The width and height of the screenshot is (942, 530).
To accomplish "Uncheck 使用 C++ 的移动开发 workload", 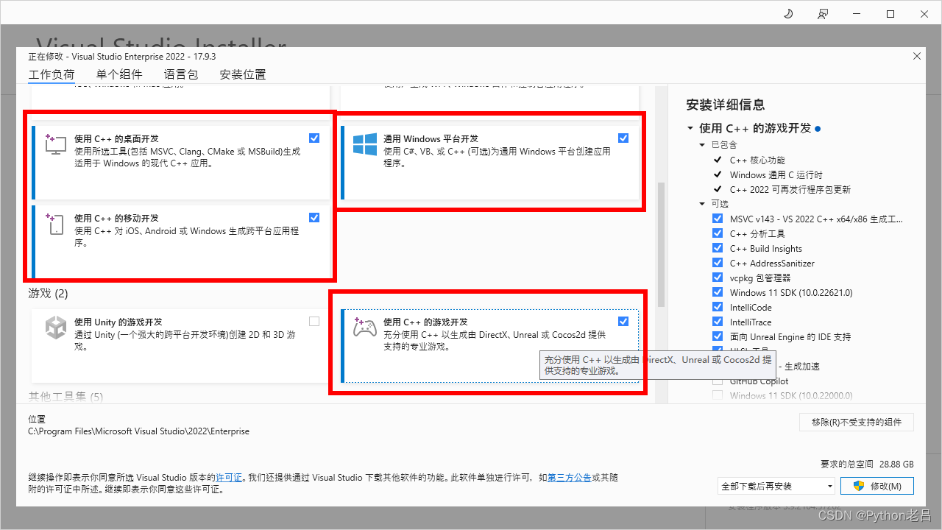I will pyautogui.click(x=314, y=217).
